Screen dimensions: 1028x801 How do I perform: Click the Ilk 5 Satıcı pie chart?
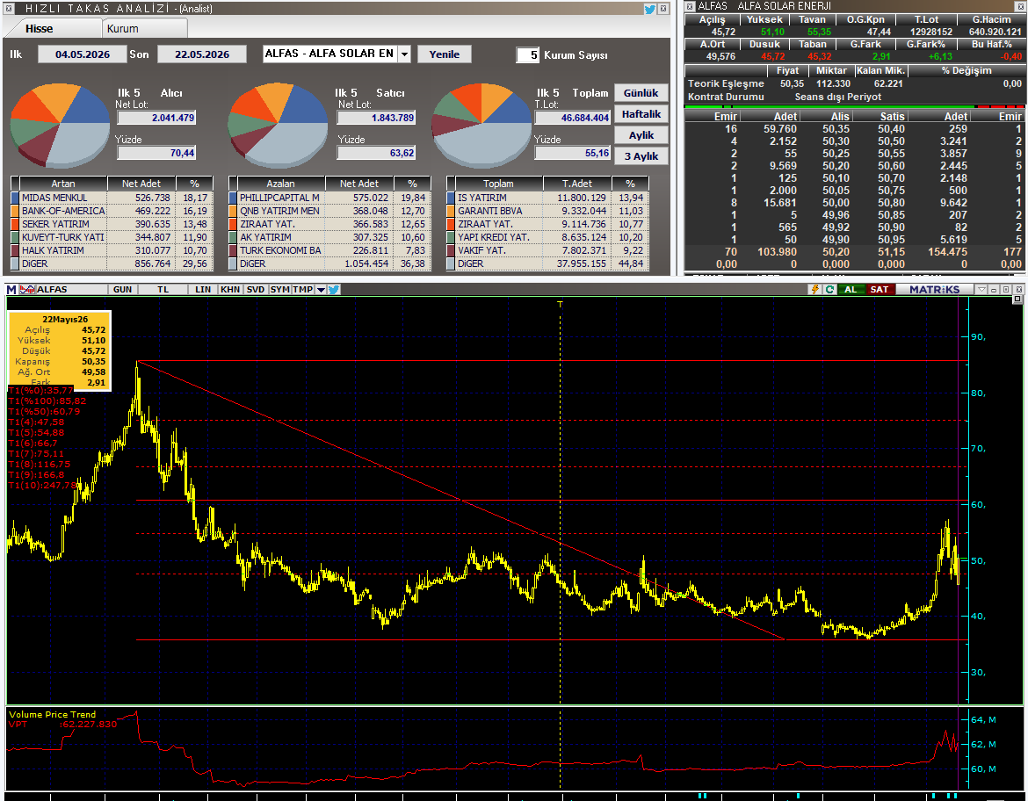click(x=278, y=125)
